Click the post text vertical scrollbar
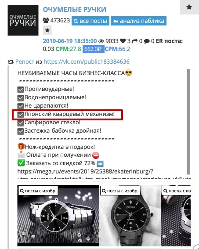This screenshot has height=249, width=199. click(x=188, y=122)
